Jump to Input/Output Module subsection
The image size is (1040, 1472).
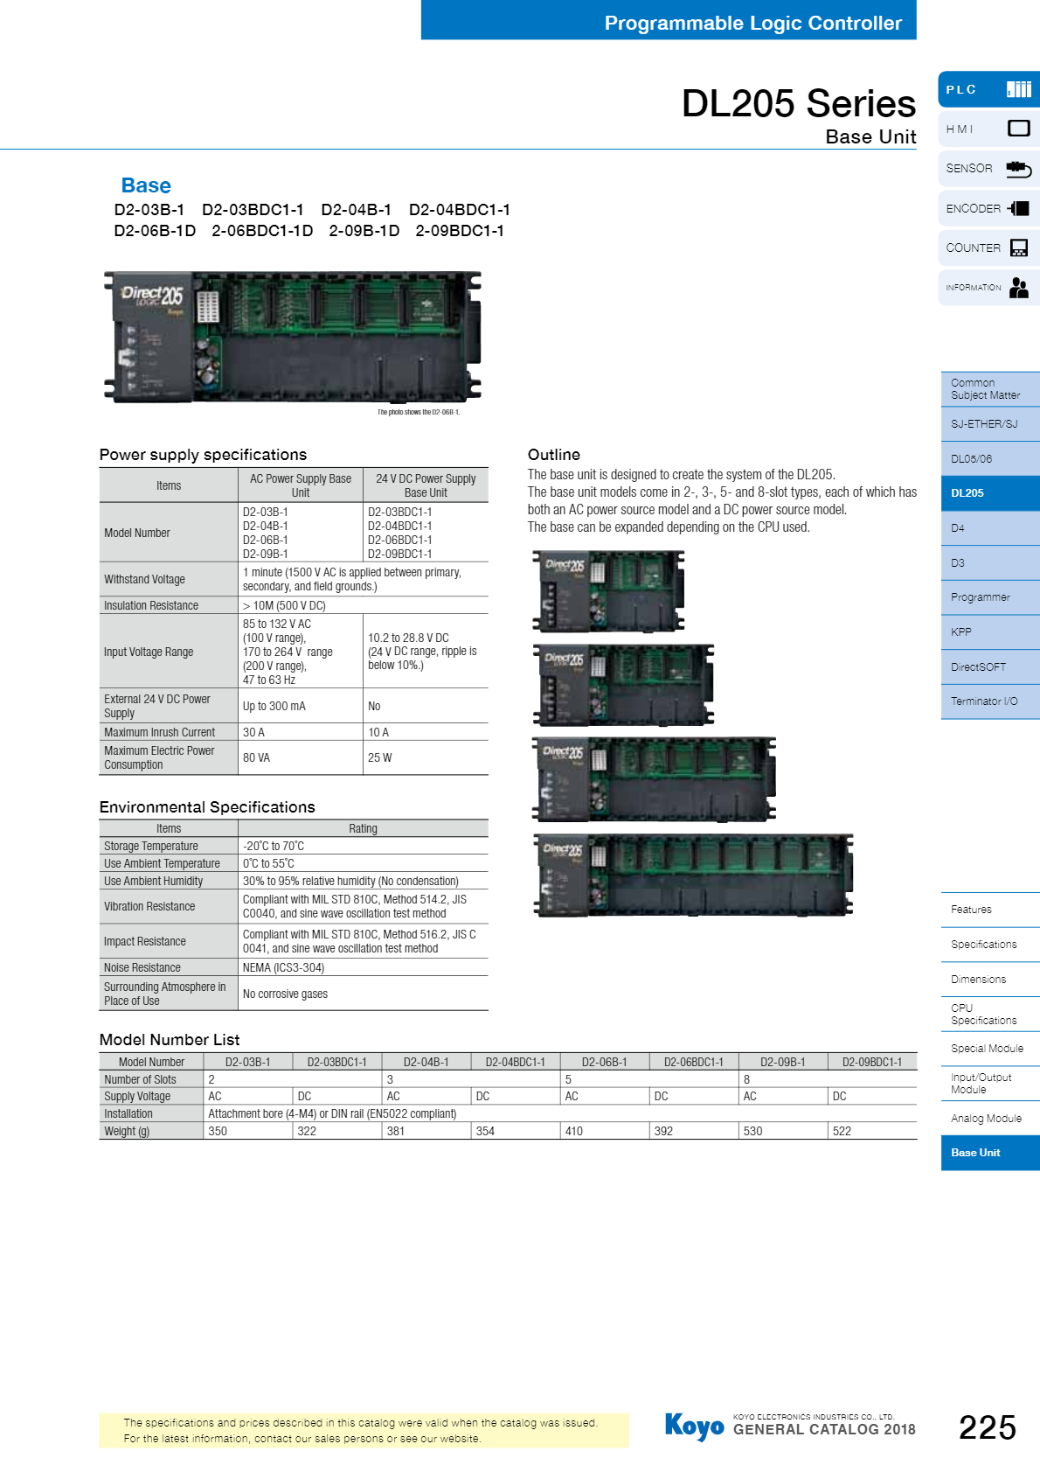[x=990, y=1084]
